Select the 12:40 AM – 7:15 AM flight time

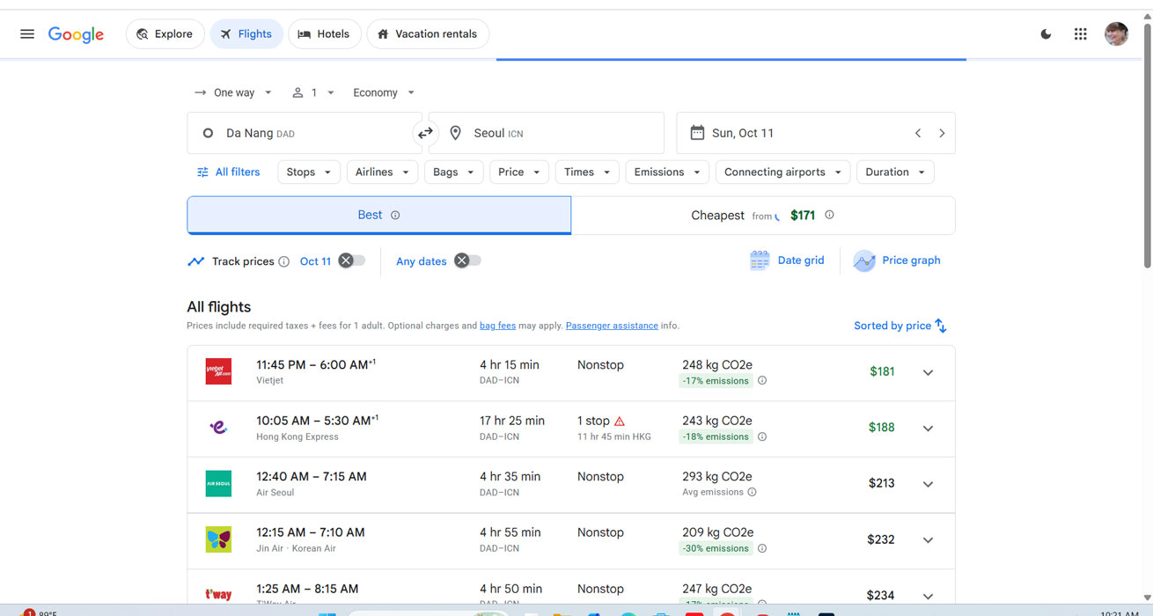click(x=312, y=476)
